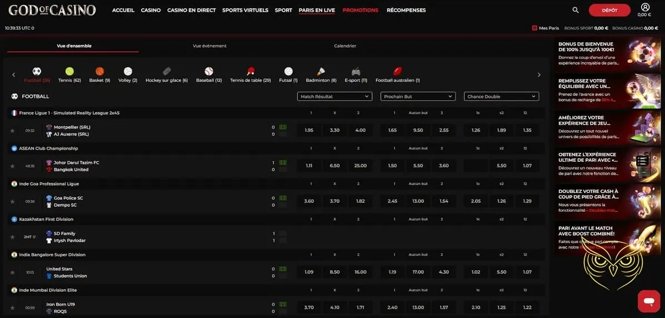Star the Goa Police SC match

pos(12,202)
